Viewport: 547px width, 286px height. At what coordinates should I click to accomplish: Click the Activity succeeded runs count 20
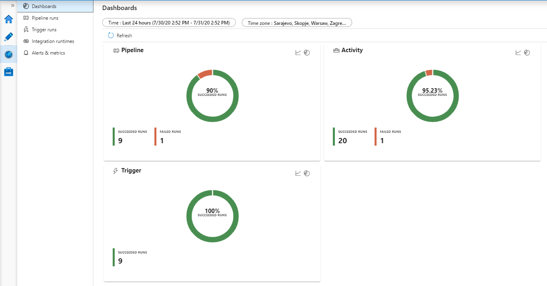click(x=342, y=140)
